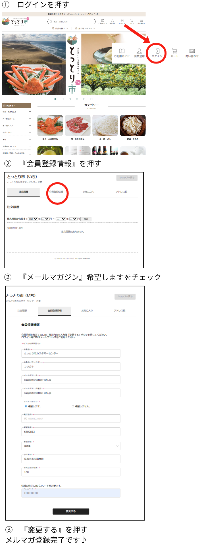
Task: Open the 都道府県 prefecture dropdown showing 鳥取県
Action: [71, 446]
